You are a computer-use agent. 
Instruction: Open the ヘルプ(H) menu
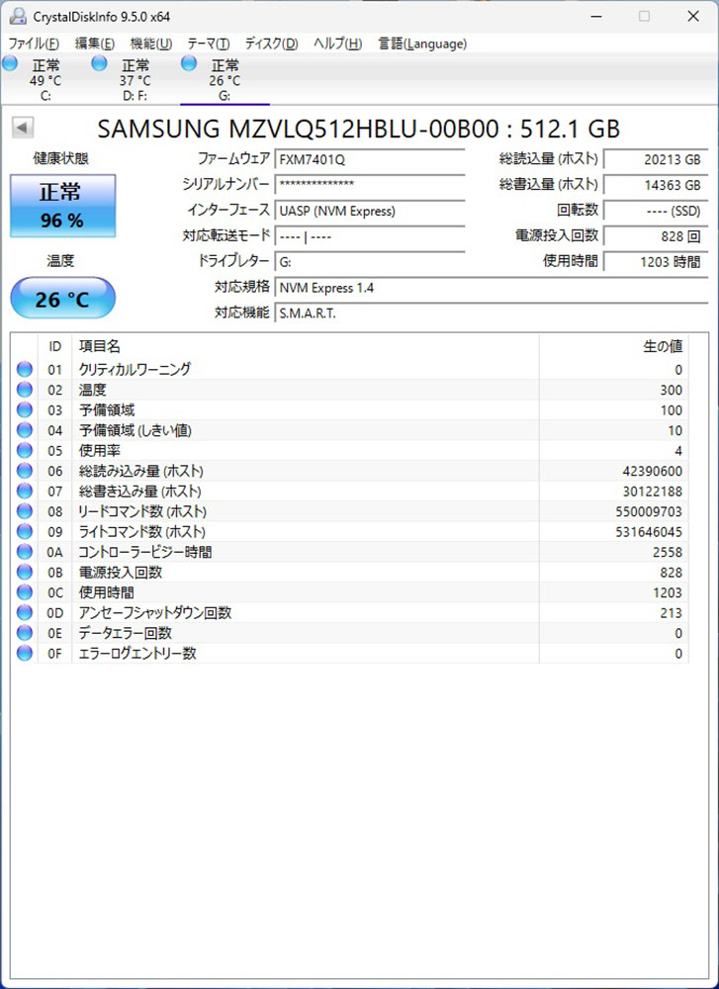tap(337, 45)
